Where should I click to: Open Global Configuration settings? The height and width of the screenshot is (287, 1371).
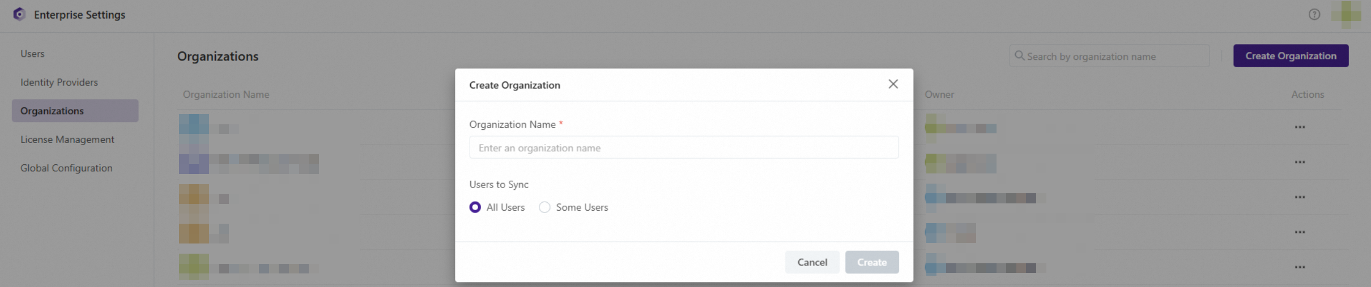pos(66,168)
